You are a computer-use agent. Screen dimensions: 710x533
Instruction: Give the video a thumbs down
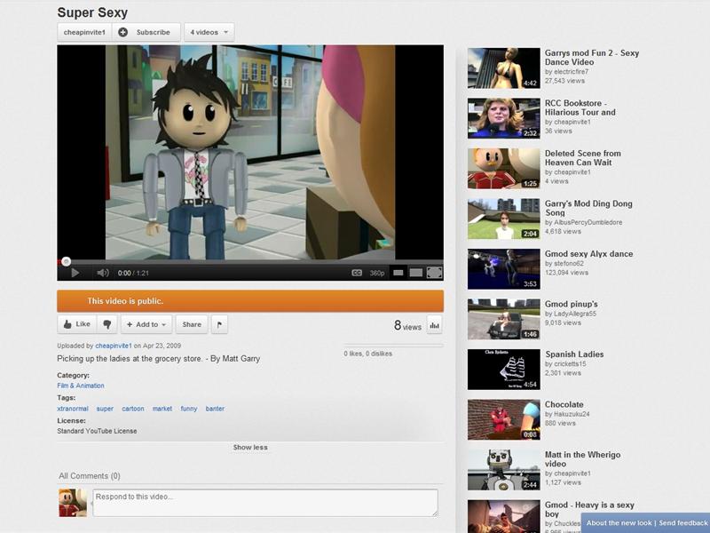tap(106, 324)
